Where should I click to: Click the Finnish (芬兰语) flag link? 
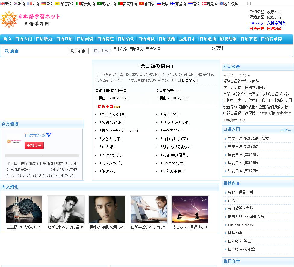pos(178,4)
